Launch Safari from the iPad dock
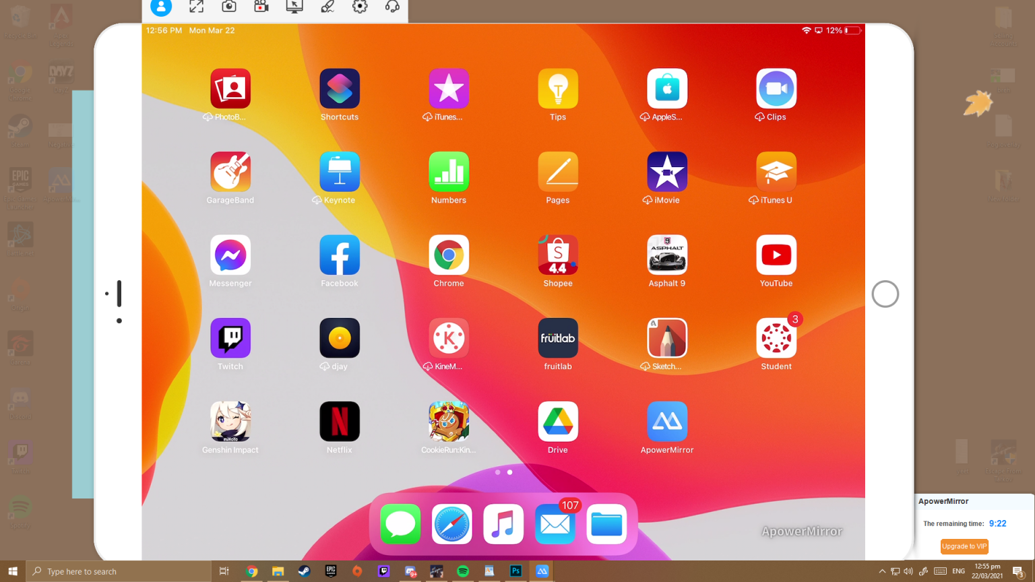This screenshot has height=582, width=1035. pos(451,524)
